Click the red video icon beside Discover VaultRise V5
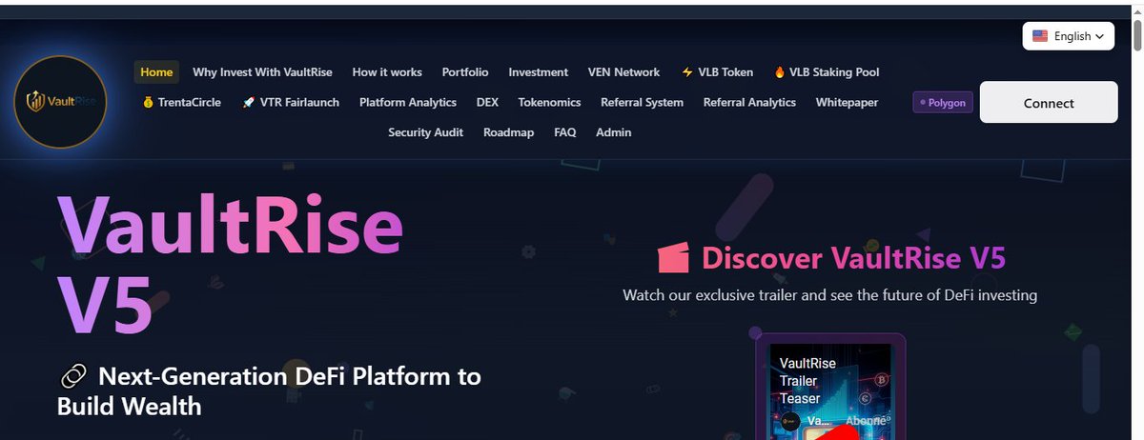The image size is (1144, 440). (674, 258)
